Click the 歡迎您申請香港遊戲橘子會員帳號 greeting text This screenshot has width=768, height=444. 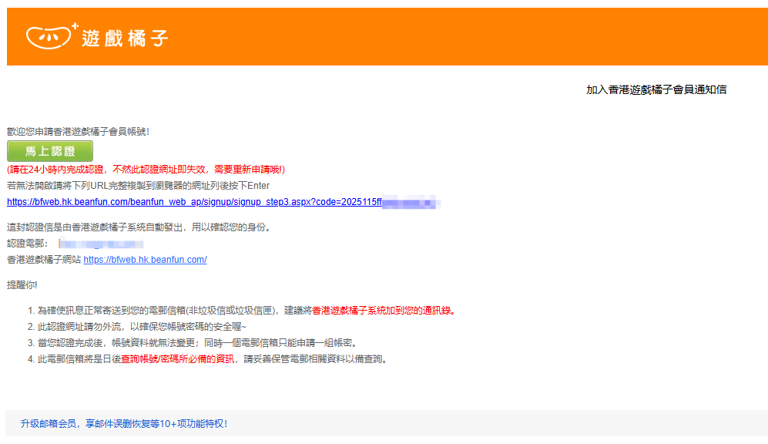point(78,132)
